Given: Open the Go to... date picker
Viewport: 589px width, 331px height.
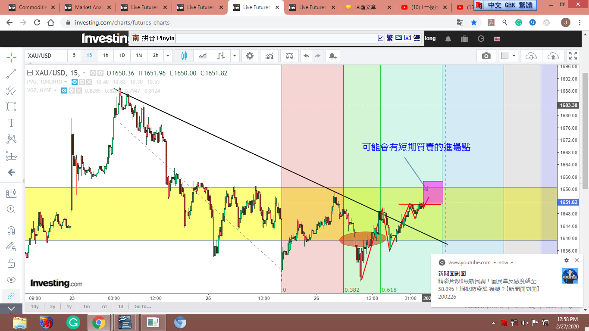Looking at the screenshot, I should click(143, 306).
